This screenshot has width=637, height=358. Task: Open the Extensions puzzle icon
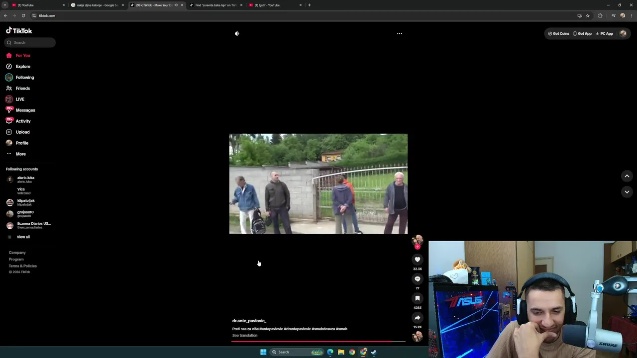pos(600,15)
